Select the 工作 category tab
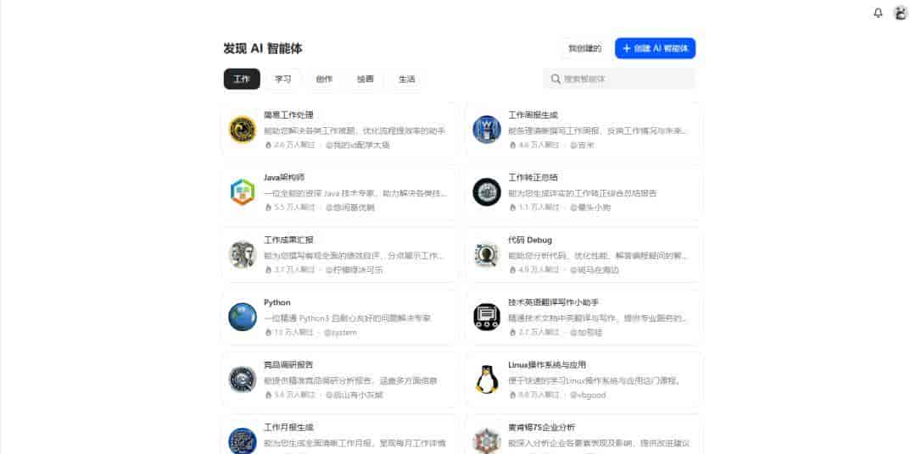Image resolution: width=916 pixels, height=454 pixels. [x=242, y=79]
